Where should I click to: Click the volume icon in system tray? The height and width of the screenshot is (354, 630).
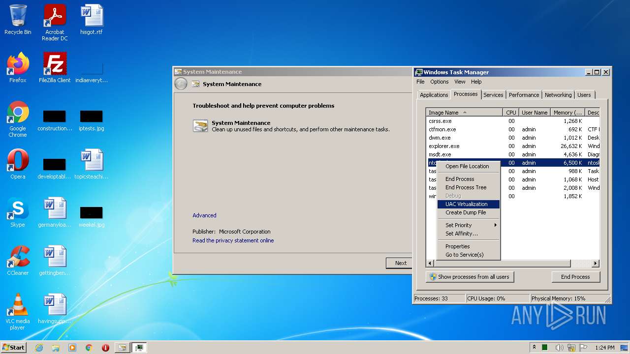pos(560,348)
